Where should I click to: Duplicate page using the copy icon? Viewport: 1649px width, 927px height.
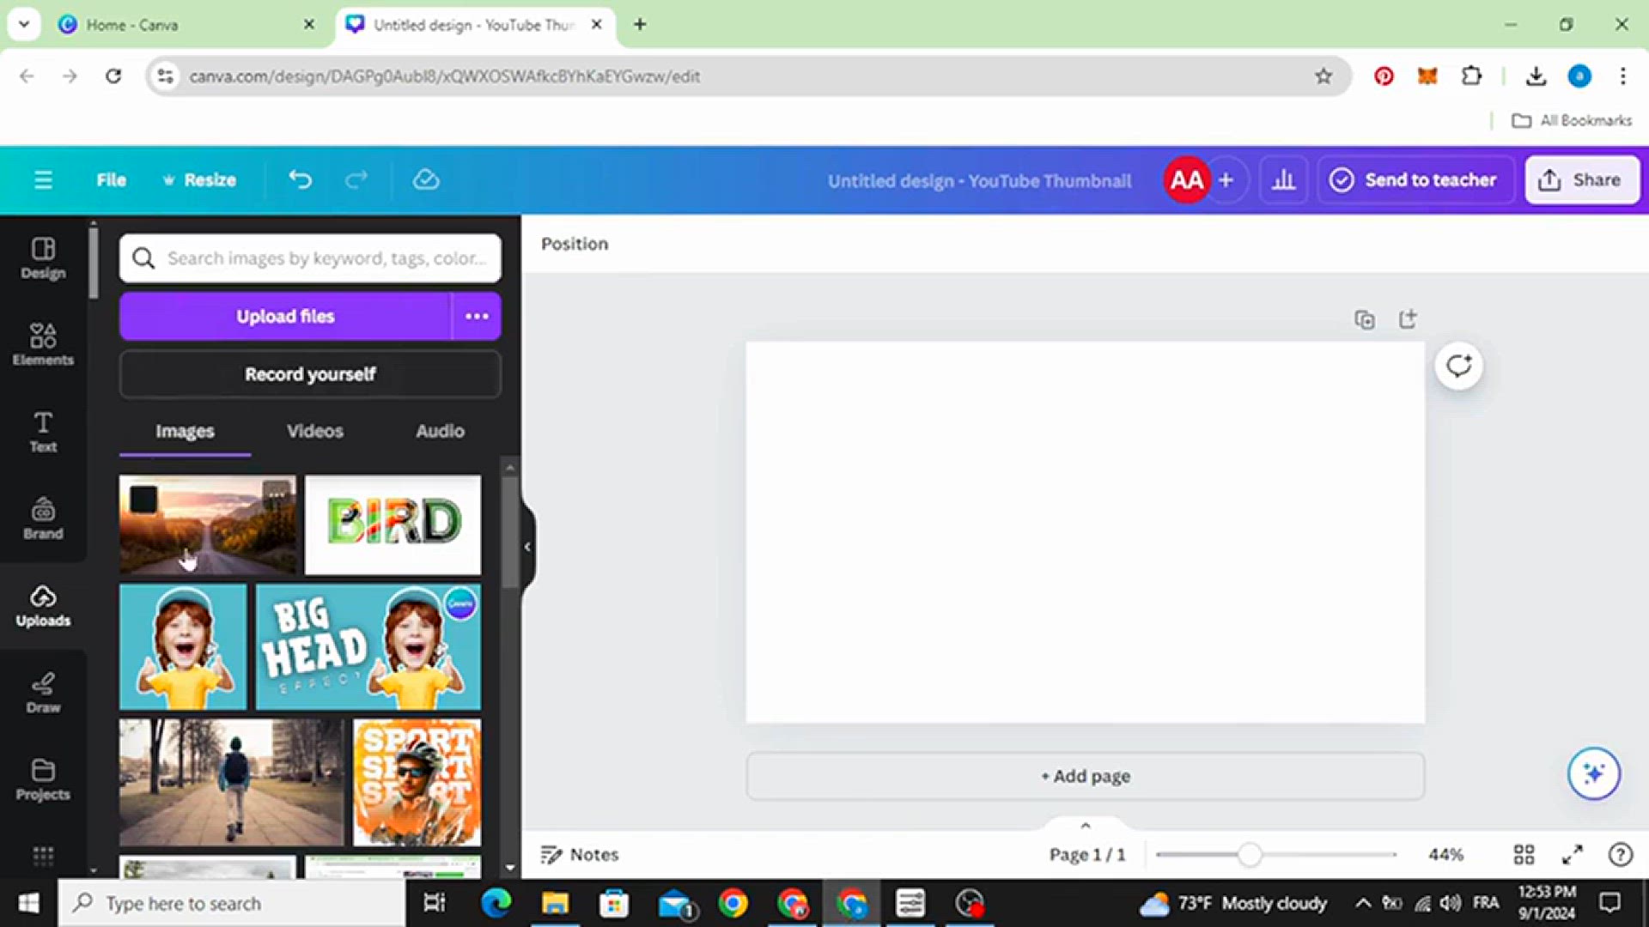[1364, 319]
